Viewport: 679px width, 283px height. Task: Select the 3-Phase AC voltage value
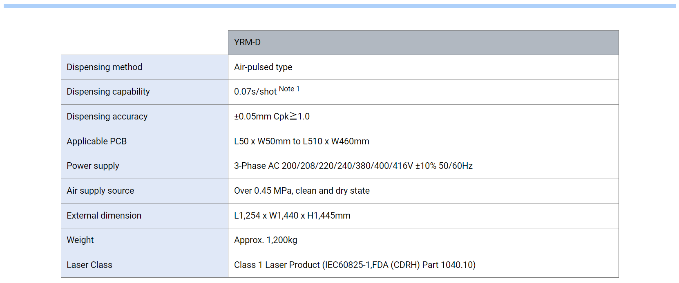coord(353,166)
